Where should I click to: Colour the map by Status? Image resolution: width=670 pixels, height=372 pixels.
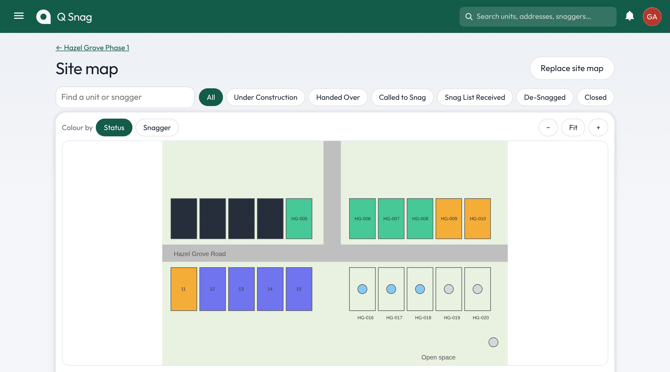pos(114,127)
